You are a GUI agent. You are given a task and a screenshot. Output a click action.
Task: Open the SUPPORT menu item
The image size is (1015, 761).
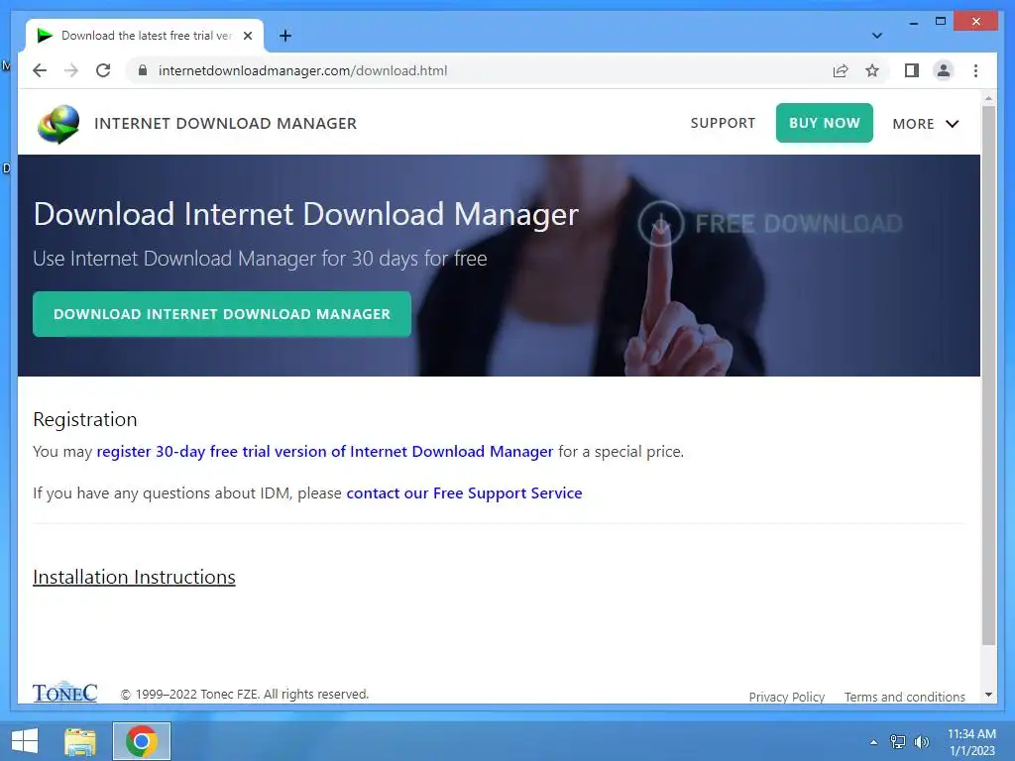pyautogui.click(x=723, y=123)
